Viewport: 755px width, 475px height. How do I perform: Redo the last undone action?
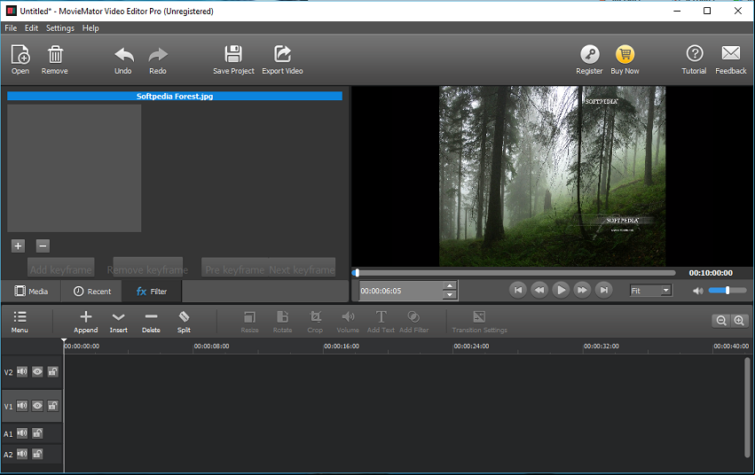pyautogui.click(x=157, y=59)
